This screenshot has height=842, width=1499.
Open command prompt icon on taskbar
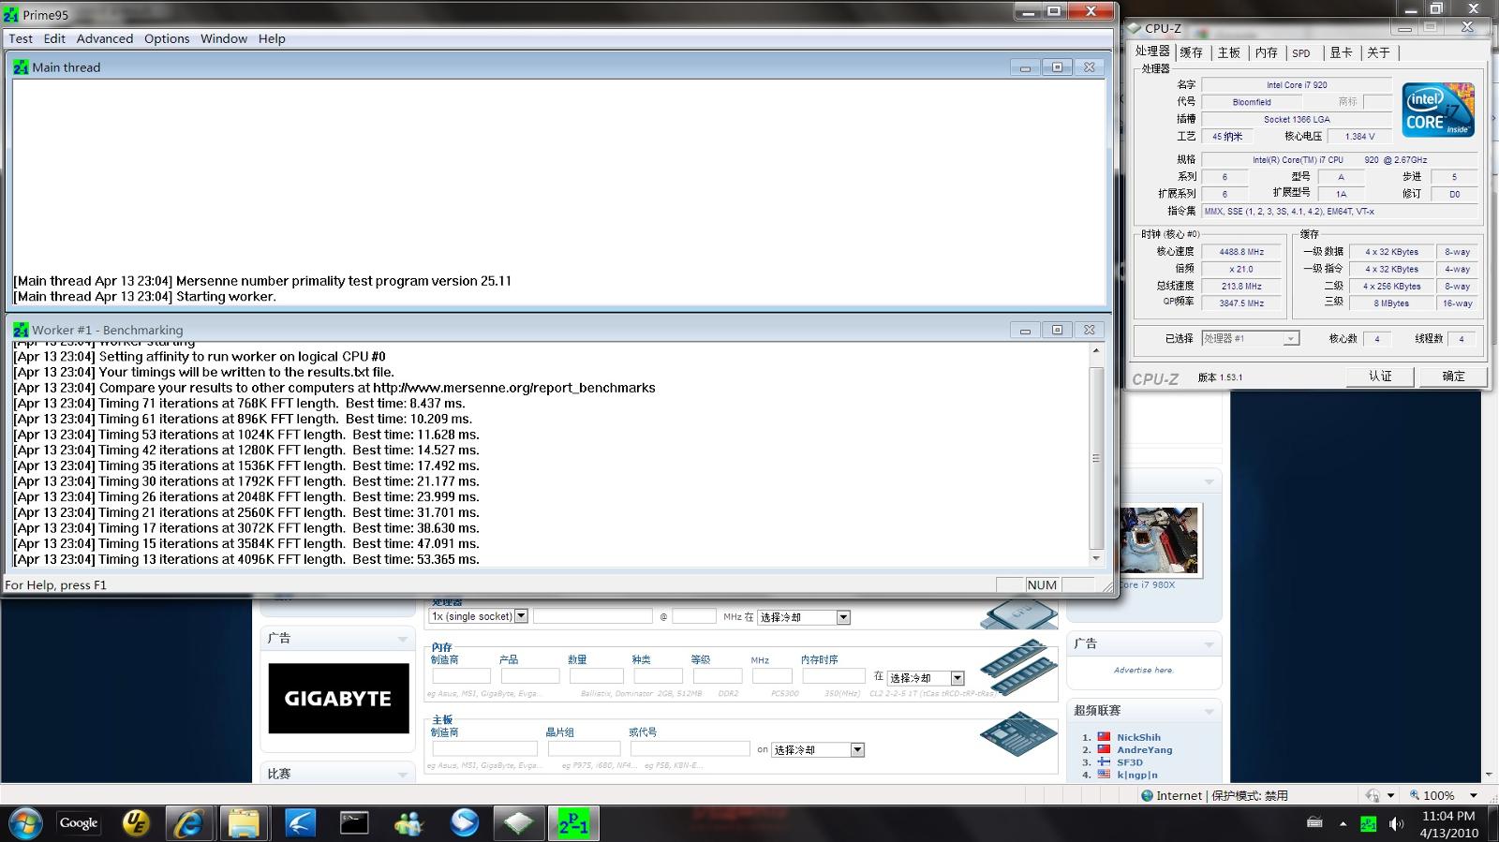[x=354, y=823]
